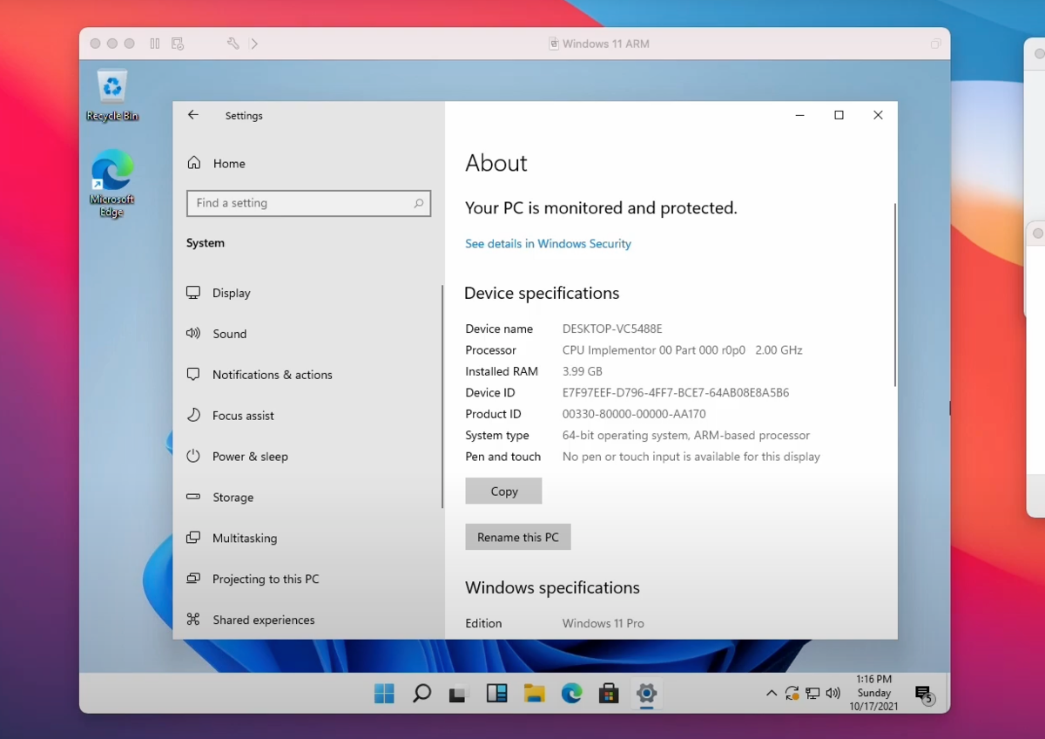The height and width of the screenshot is (739, 1045).
Task: Expand VM toolbar arrow chevron
Action: coord(254,44)
